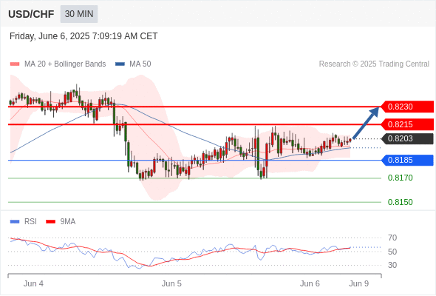Click the Jun 6 date axis label
This screenshot has height=296, width=436.
pyautogui.click(x=310, y=283)
